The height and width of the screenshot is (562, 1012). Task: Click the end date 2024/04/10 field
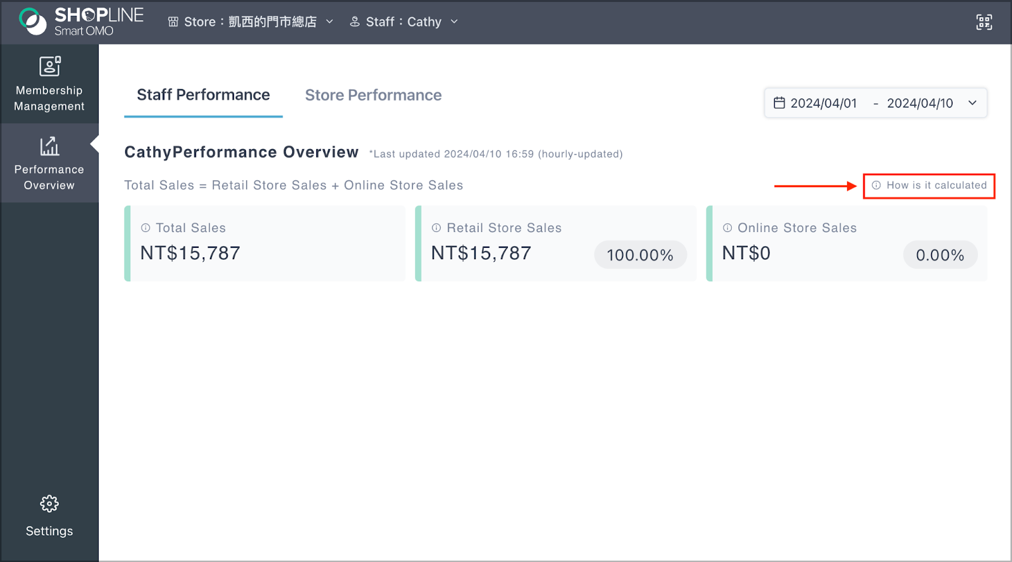pos(920,103)
